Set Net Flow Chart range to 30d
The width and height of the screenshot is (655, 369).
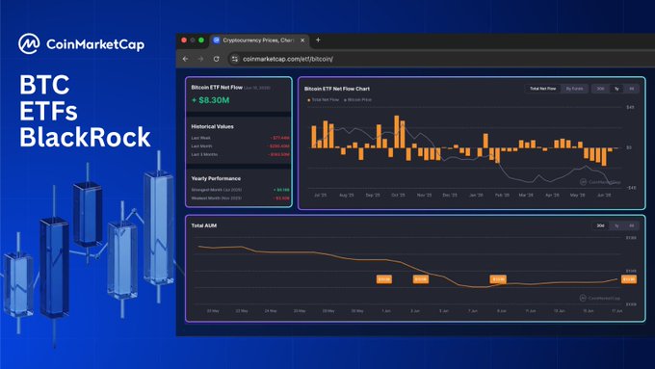pyautogui.click(x=600, y=89)
